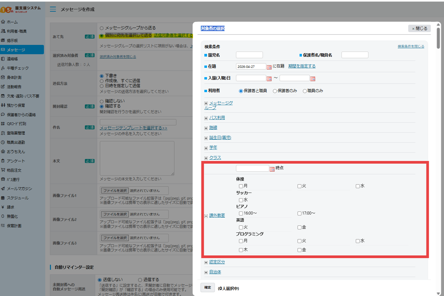Image resolution: width=444 pixels, height=296 pixels.
Task: Select the 保護者のみ radio button
Action: tap(275, 90)
